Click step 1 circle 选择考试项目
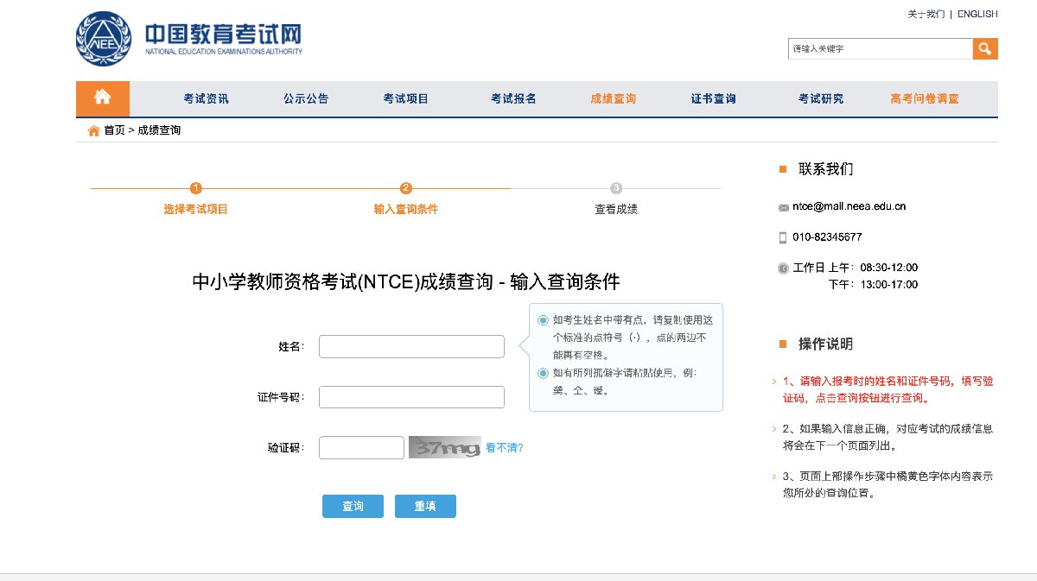 click(x=196, y=188)
